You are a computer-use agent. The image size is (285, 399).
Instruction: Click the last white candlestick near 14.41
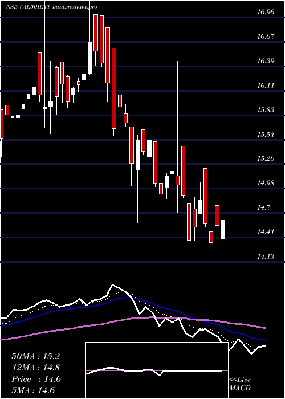point(223,229)
